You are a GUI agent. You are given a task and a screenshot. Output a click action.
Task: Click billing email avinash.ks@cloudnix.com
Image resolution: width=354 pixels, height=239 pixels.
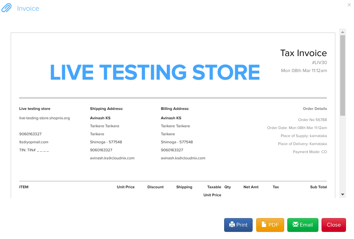[183, 158]
